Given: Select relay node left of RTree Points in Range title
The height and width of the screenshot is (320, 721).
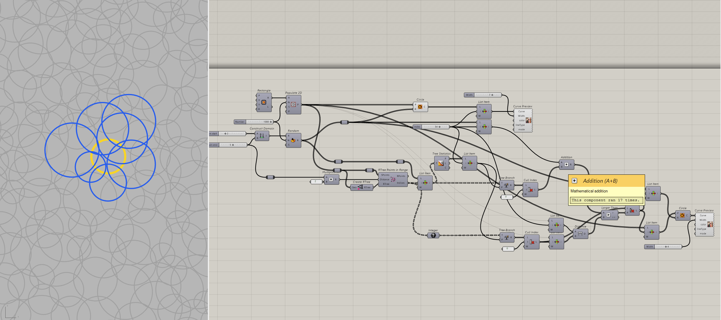Looking at the screenshot, I should pos(369,170).
